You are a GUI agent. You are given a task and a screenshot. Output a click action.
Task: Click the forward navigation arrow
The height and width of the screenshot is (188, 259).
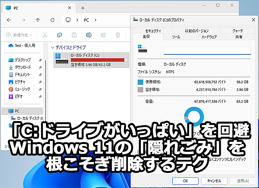23,20
